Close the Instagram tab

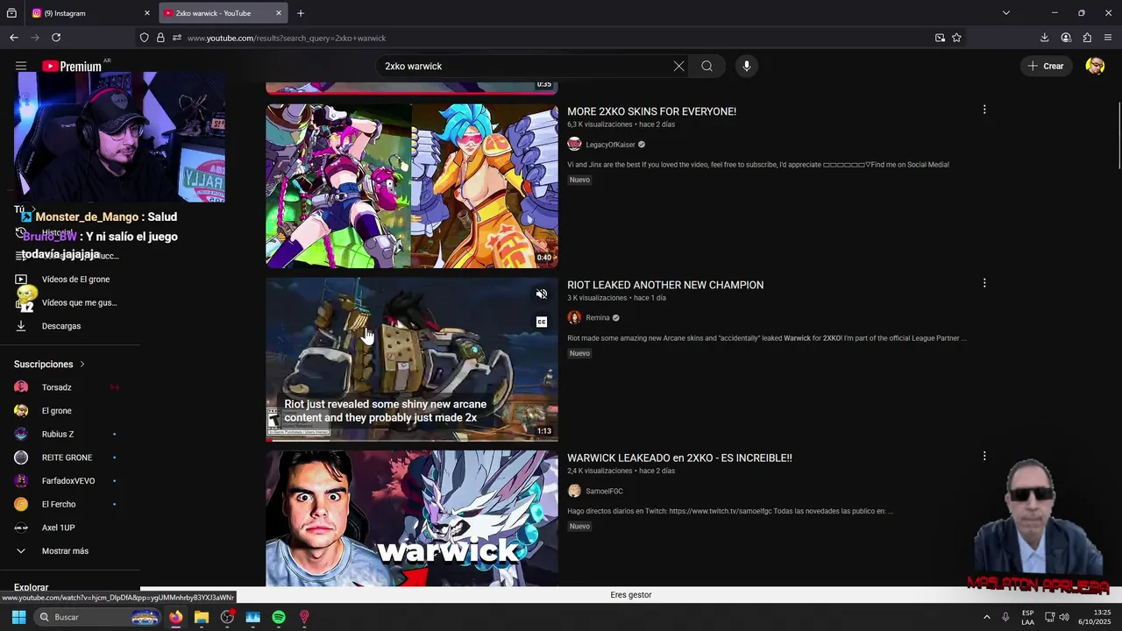click(x=147, y=13)
